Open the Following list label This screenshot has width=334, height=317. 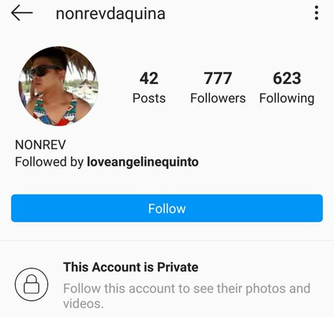click(287, 99)
